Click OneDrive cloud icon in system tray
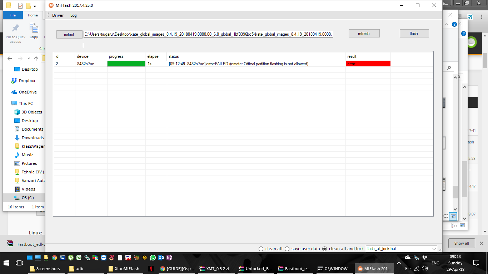Screen dimensions: 488x274 pyautogui.click(x=408, y=258)
